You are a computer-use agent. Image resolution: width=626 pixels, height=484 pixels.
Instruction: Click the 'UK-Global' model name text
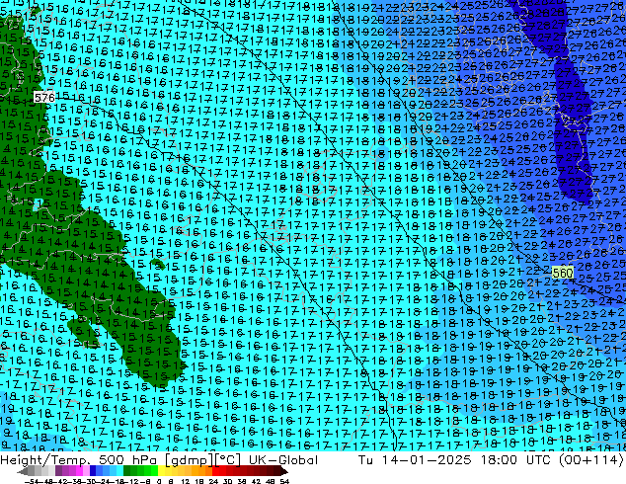[x=283, y=460]
